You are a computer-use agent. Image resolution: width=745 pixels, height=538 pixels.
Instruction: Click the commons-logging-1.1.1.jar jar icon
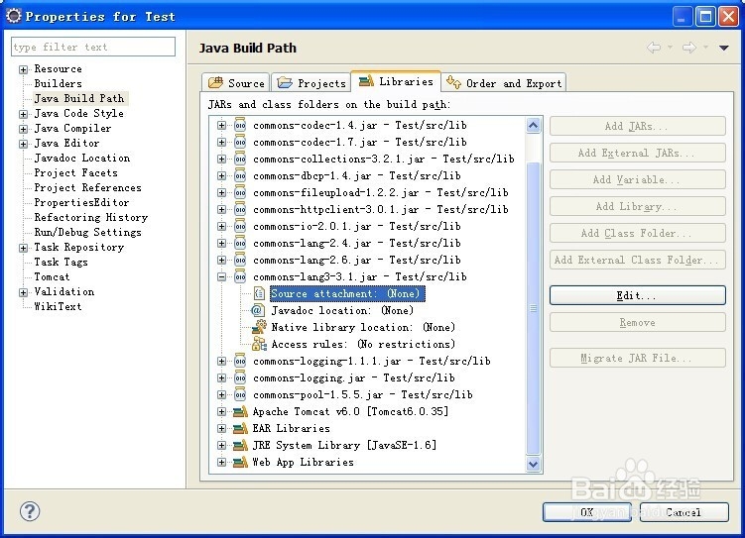coord(240,361)
